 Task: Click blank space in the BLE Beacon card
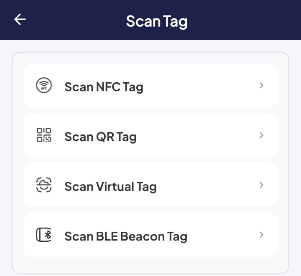[222, 235]
